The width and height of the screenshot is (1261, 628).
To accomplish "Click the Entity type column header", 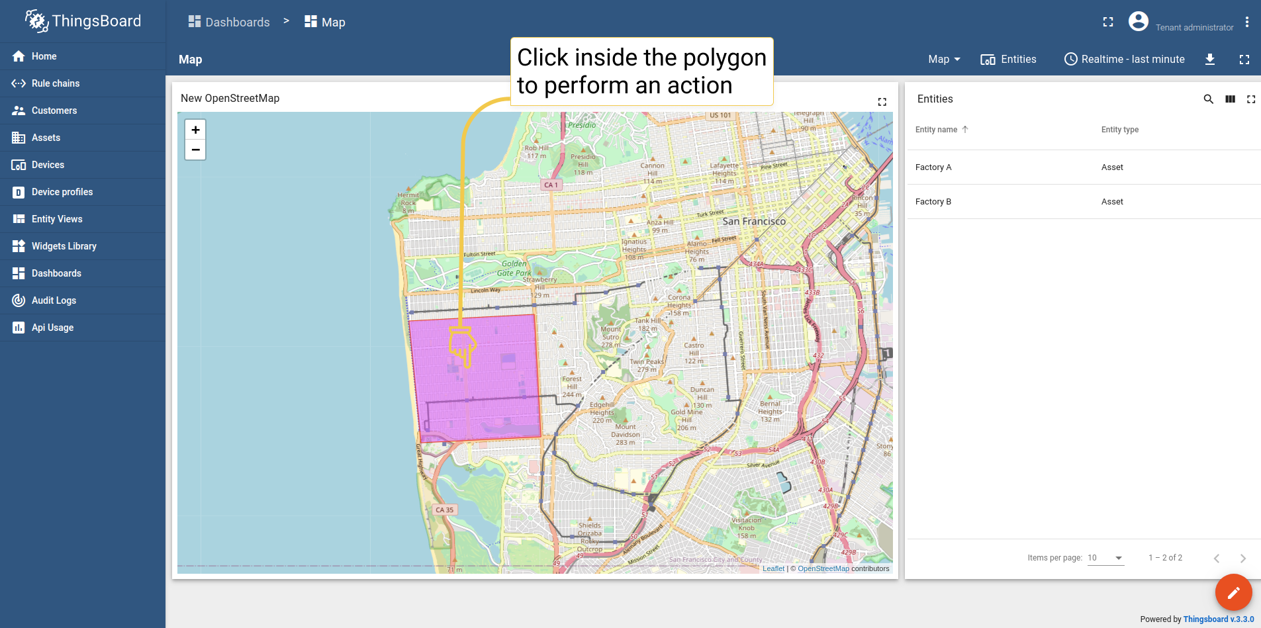I will (1120, 130).
